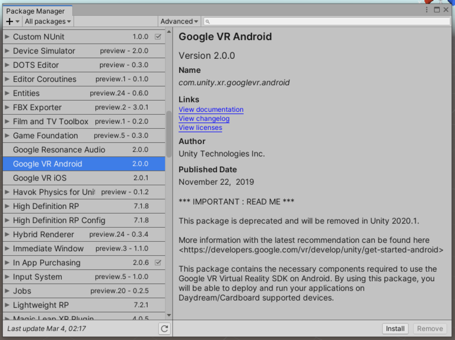
Task: Expand the Input System package versions
Action: tap(7, 276)
